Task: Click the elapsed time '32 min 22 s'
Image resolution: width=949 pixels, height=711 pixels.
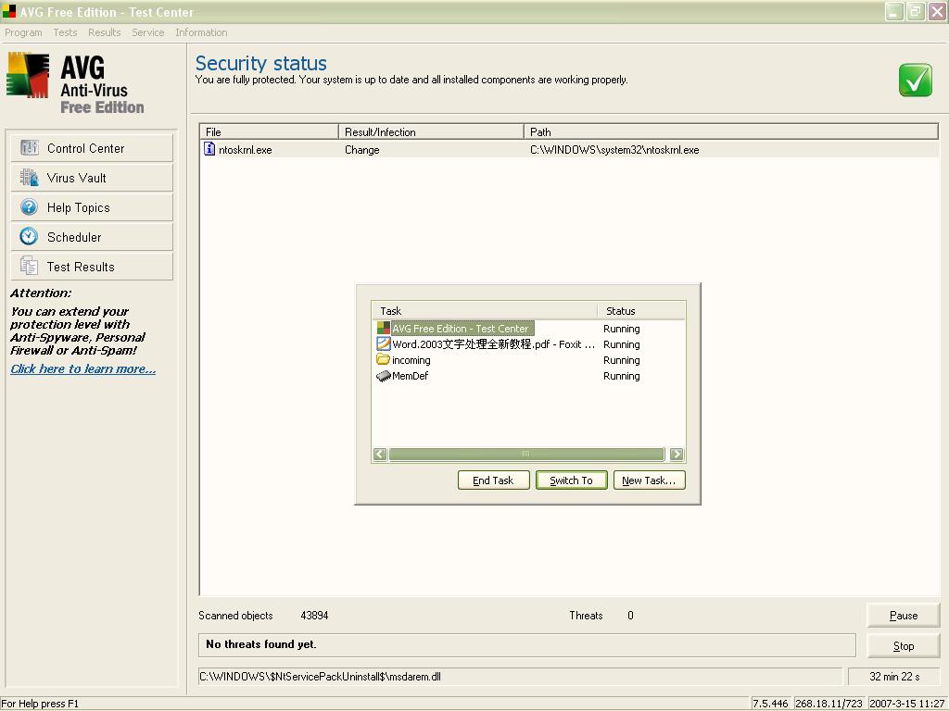Action: coord(894,677)
